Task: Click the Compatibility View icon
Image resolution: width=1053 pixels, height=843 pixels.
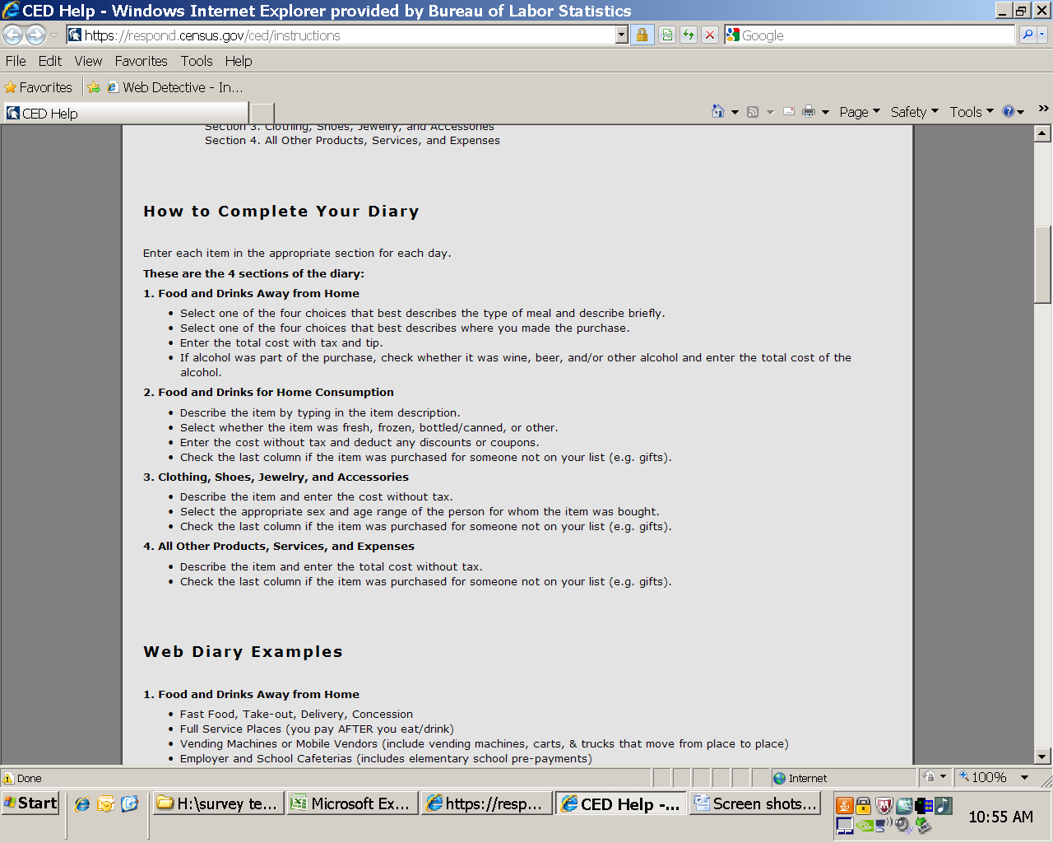Action: click(x=667, y=35)
